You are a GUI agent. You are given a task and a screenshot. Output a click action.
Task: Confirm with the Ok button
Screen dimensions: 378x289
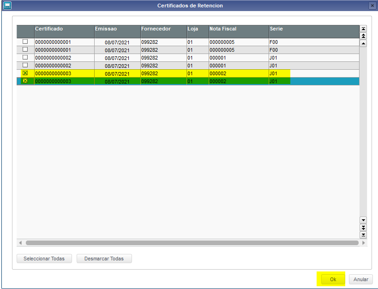pyautogui.click(x=333, y=279)
